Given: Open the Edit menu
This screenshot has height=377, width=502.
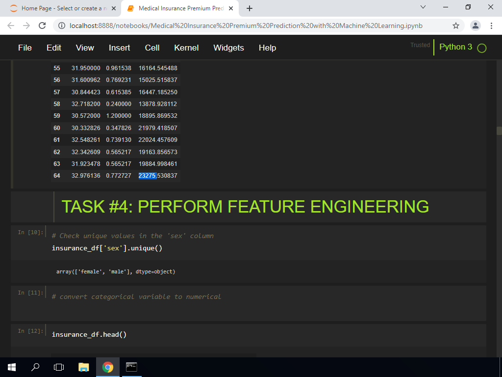Looking at the screenshot, I should 54,48.
